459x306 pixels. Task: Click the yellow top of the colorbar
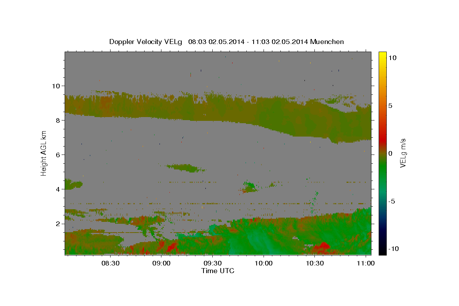point(382,54)
